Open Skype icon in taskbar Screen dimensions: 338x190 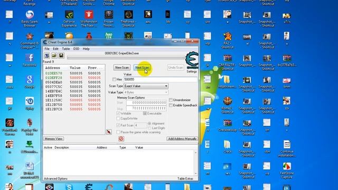click(69, 187)
